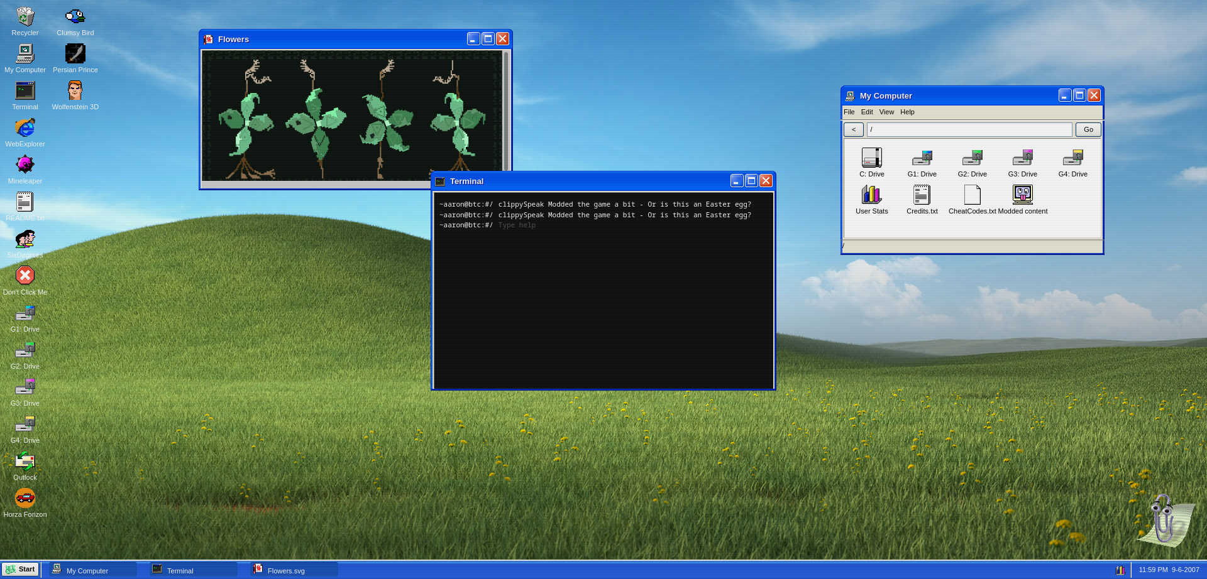Click the Go button in My Computer
The width and height of the screenshot is (1207, 579).
coord(1088,129)
